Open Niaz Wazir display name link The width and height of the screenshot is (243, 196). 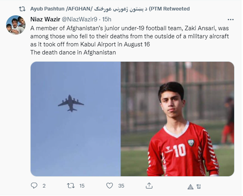pos(45,19)
